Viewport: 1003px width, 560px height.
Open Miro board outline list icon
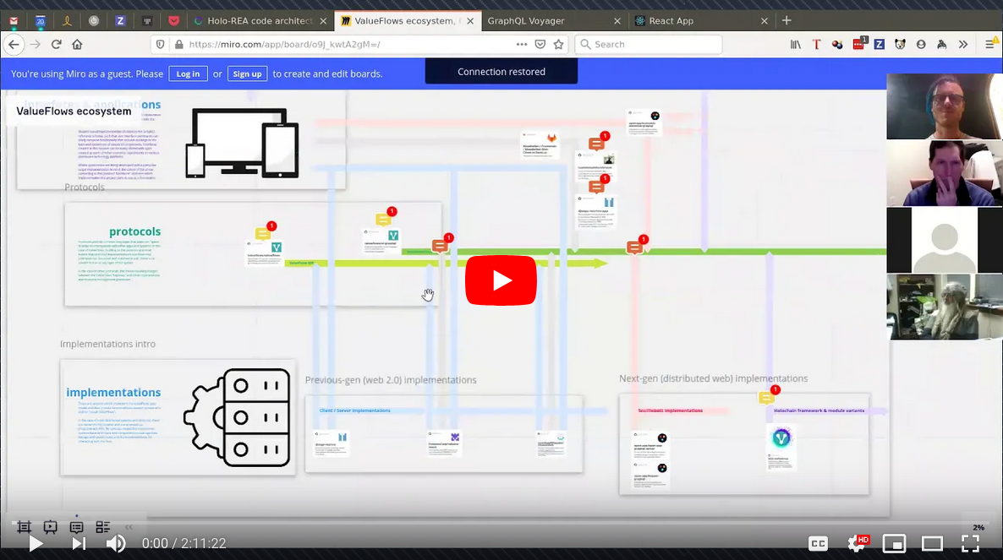[x=102, y=527]
